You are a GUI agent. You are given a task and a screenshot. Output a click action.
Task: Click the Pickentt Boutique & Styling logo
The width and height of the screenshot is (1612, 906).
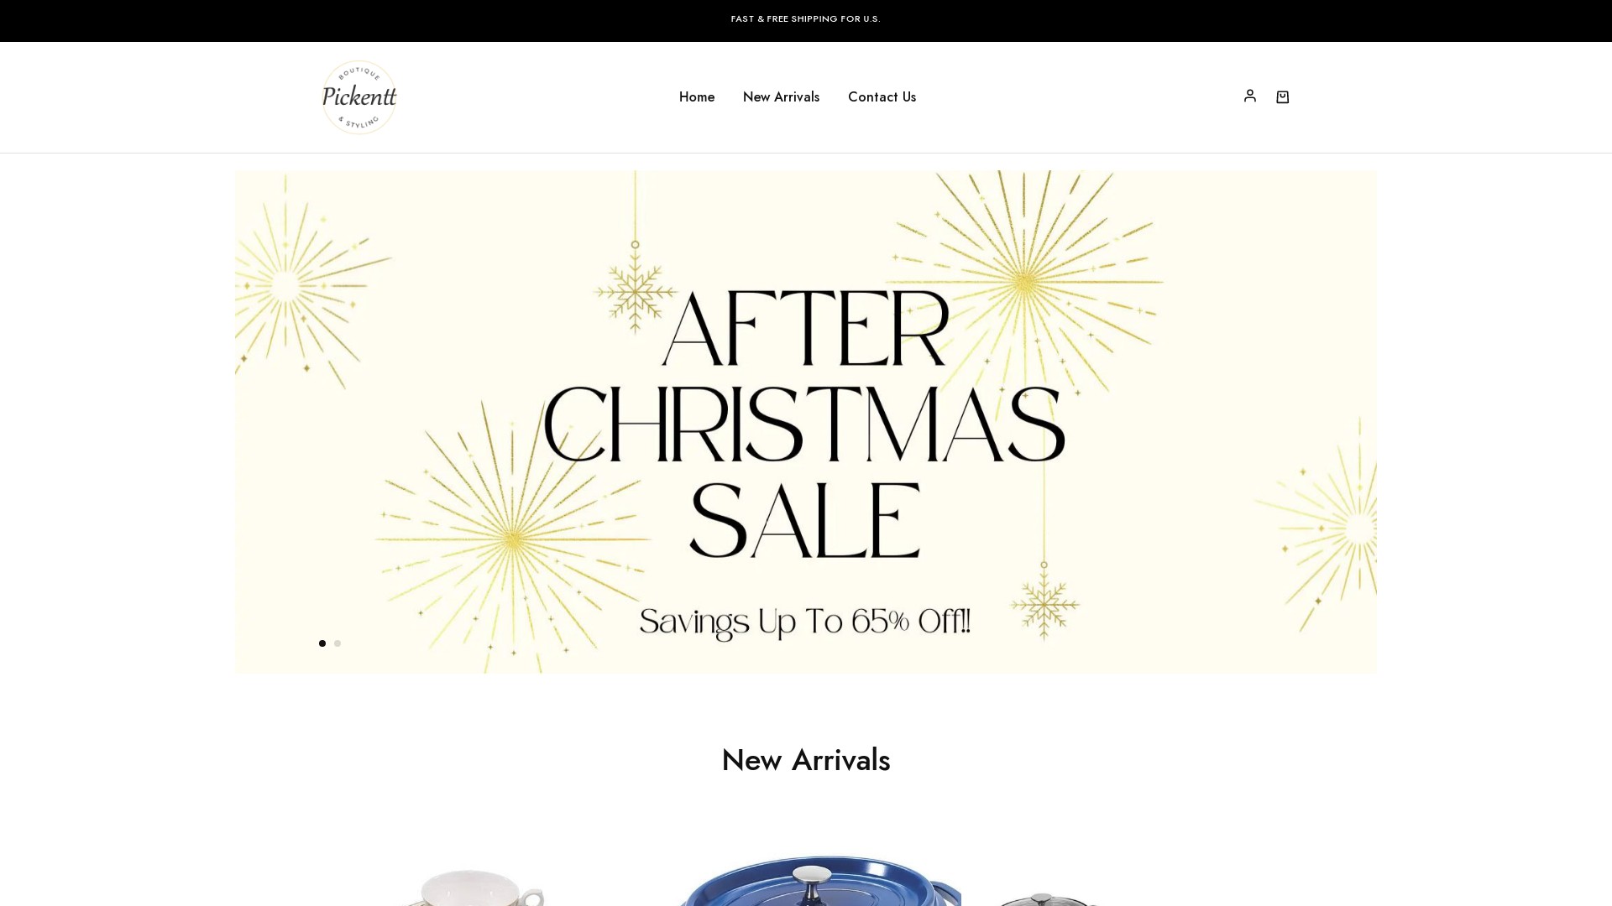tap(359, 97)
